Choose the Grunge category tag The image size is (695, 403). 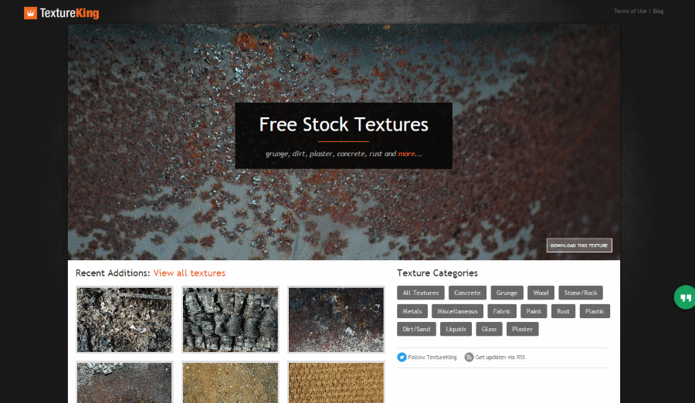507,293
